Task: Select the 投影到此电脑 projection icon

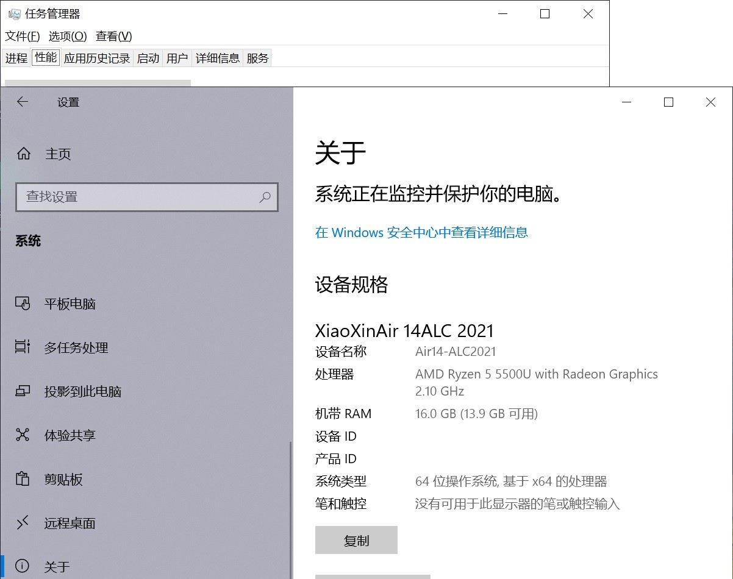Action: [x=23, y=391]
